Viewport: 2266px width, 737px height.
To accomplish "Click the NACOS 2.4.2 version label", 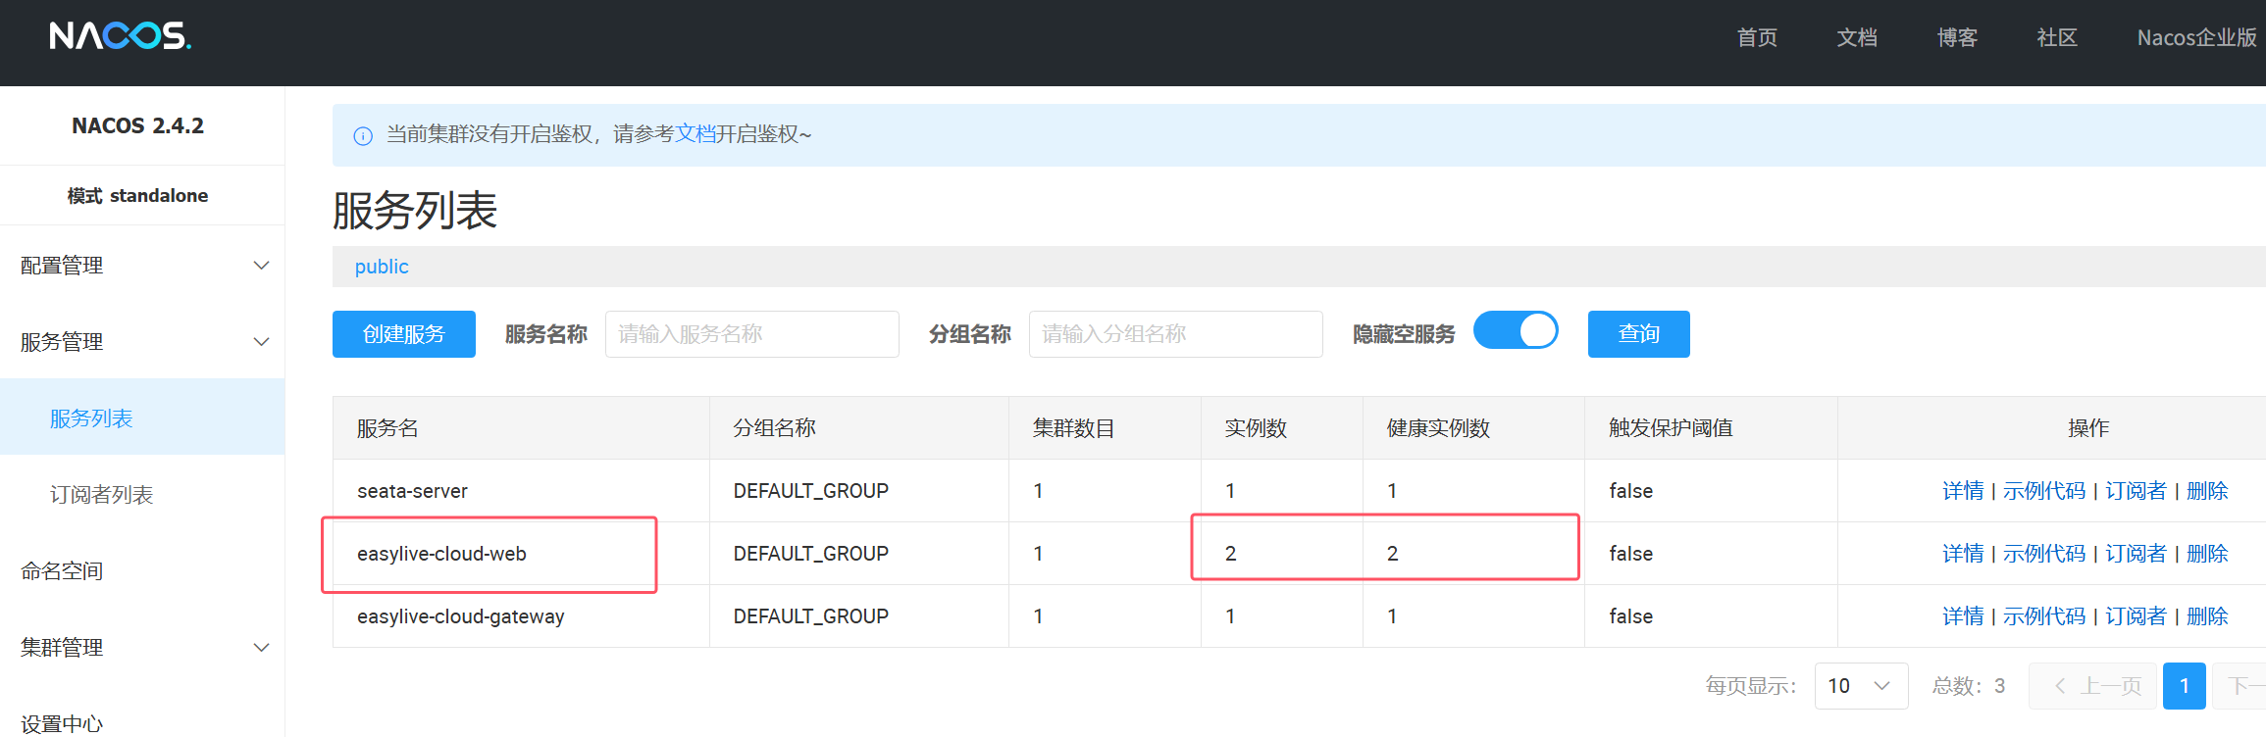I will click(x=137, y=125).
